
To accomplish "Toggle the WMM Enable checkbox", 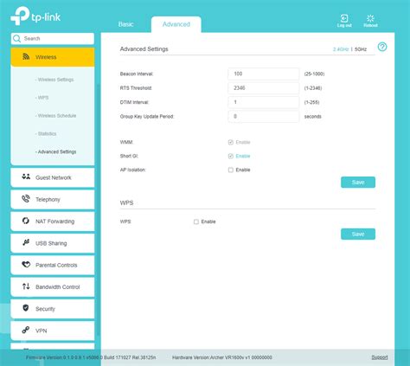I will click(x=231, y=142).
